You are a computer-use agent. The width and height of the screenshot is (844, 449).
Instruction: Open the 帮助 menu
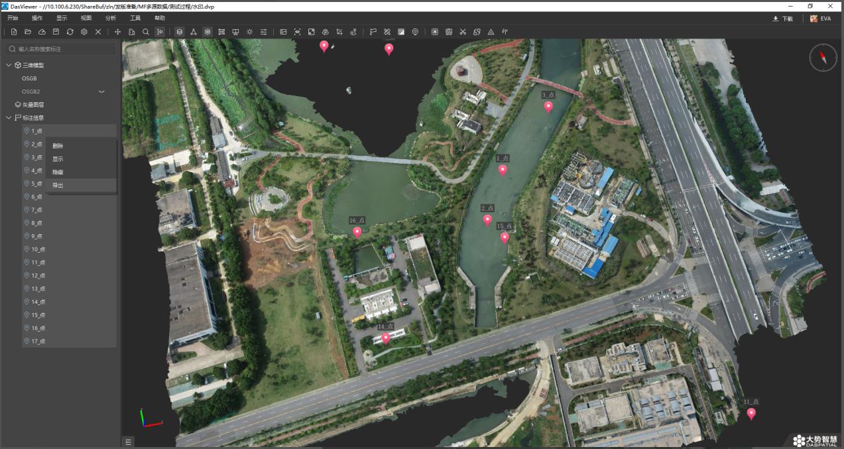[x=160, y=18]
